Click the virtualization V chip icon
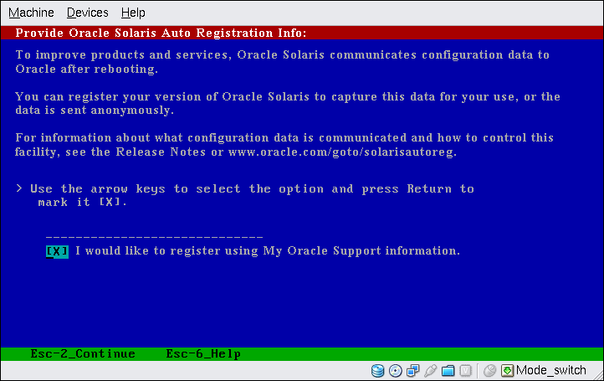This screenshot has width=604, height=381. click(466, 371)
